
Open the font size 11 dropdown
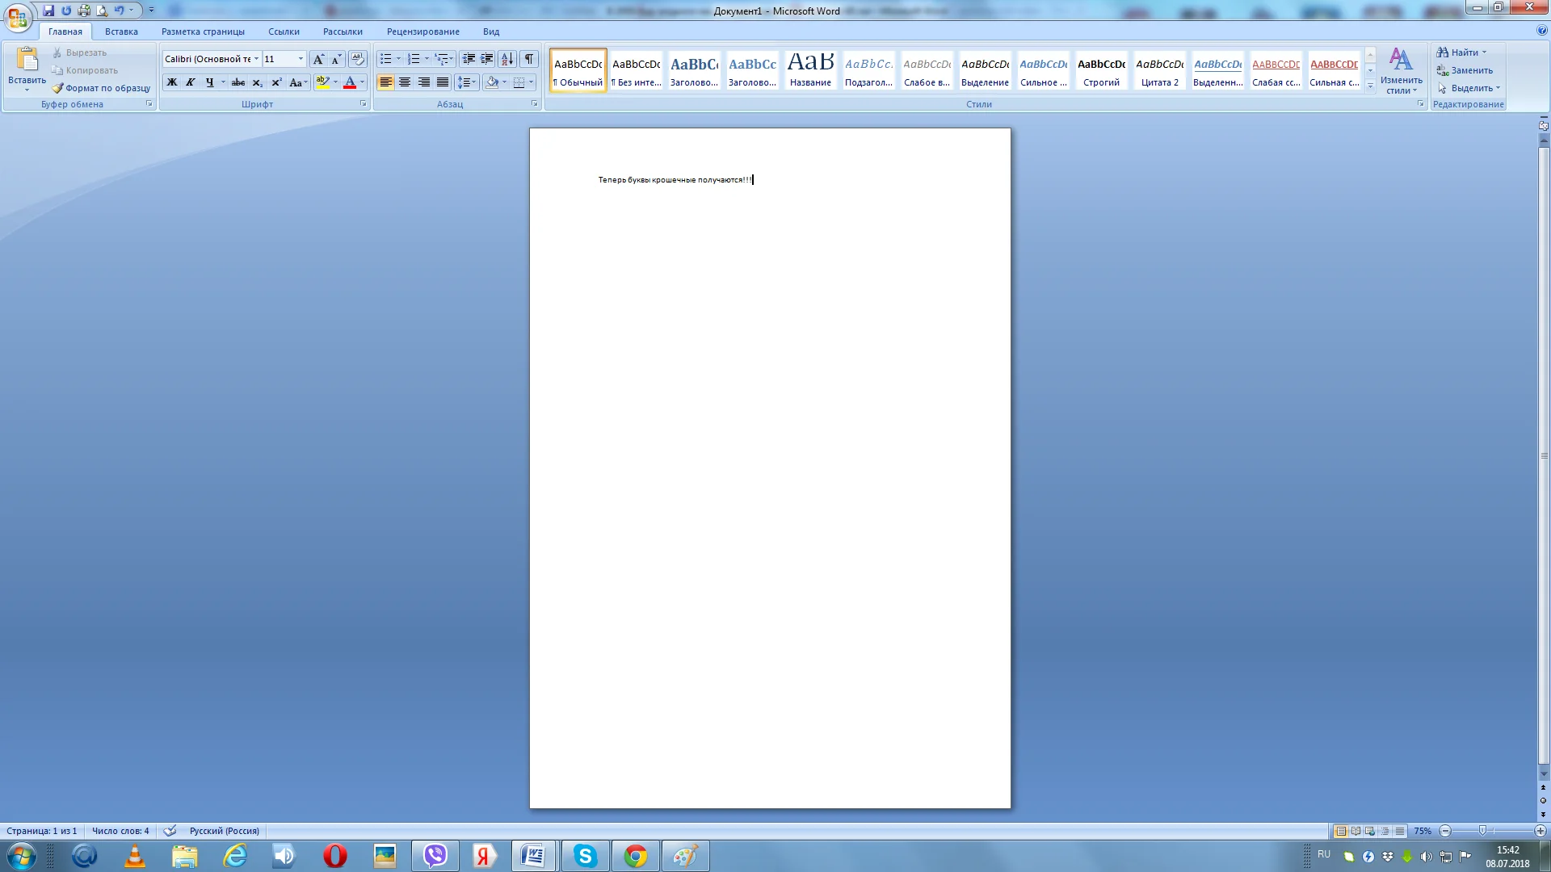point(301,59)
